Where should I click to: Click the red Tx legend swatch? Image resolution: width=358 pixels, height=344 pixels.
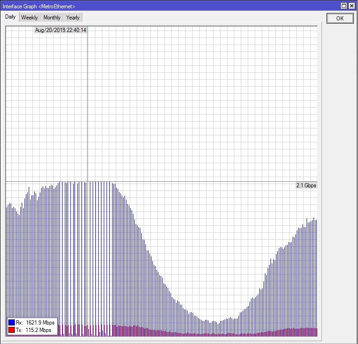pos(12,330)
